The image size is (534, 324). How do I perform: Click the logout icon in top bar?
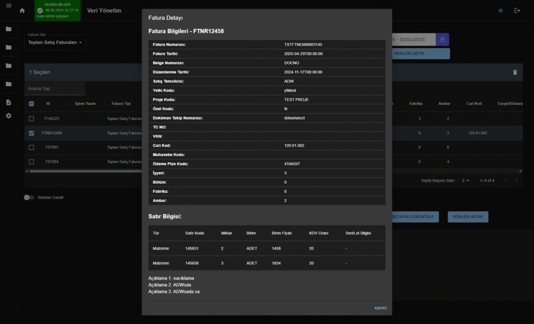(517, 10)
